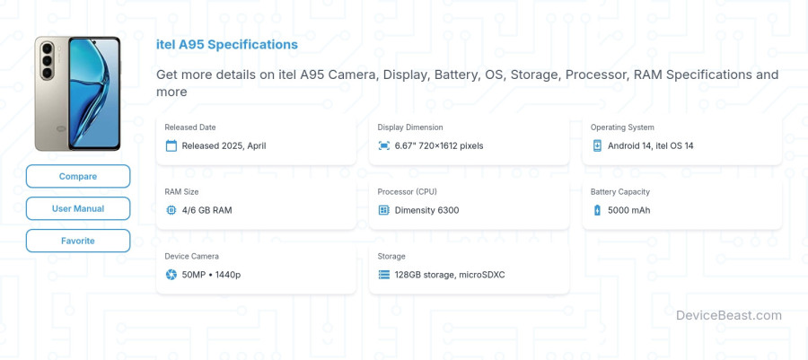Select the text Released 2025, April
Image resolution: width=808 pixels, height=360 pixels.
(224, 145)
